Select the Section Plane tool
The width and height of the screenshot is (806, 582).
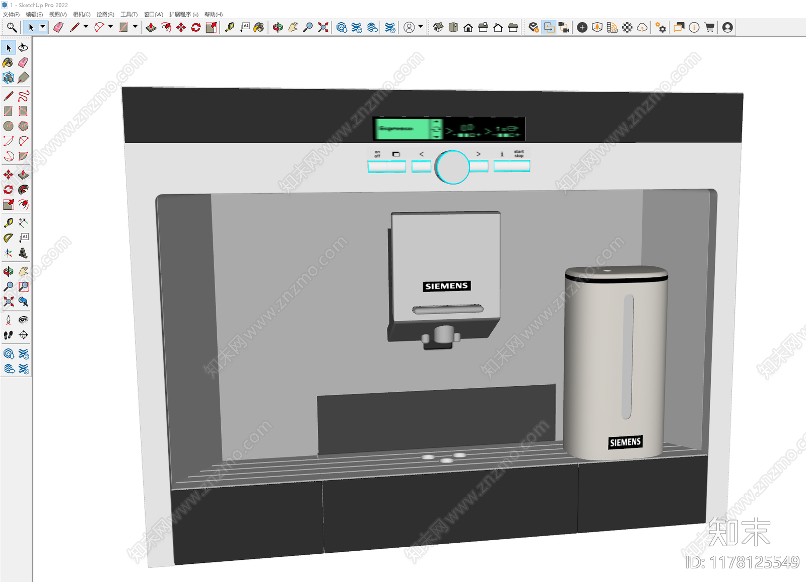tap(23, 335)
